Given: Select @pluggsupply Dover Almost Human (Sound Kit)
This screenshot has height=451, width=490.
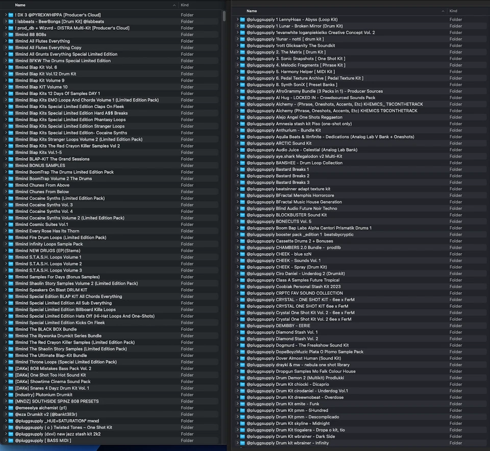Looking at the screenshot, I should click(361, 358).
